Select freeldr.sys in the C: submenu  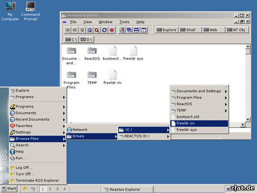coord(199,130)
